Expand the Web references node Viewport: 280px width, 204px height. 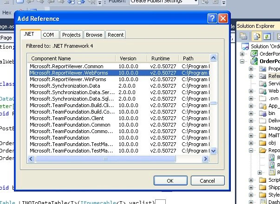(251, 91)
